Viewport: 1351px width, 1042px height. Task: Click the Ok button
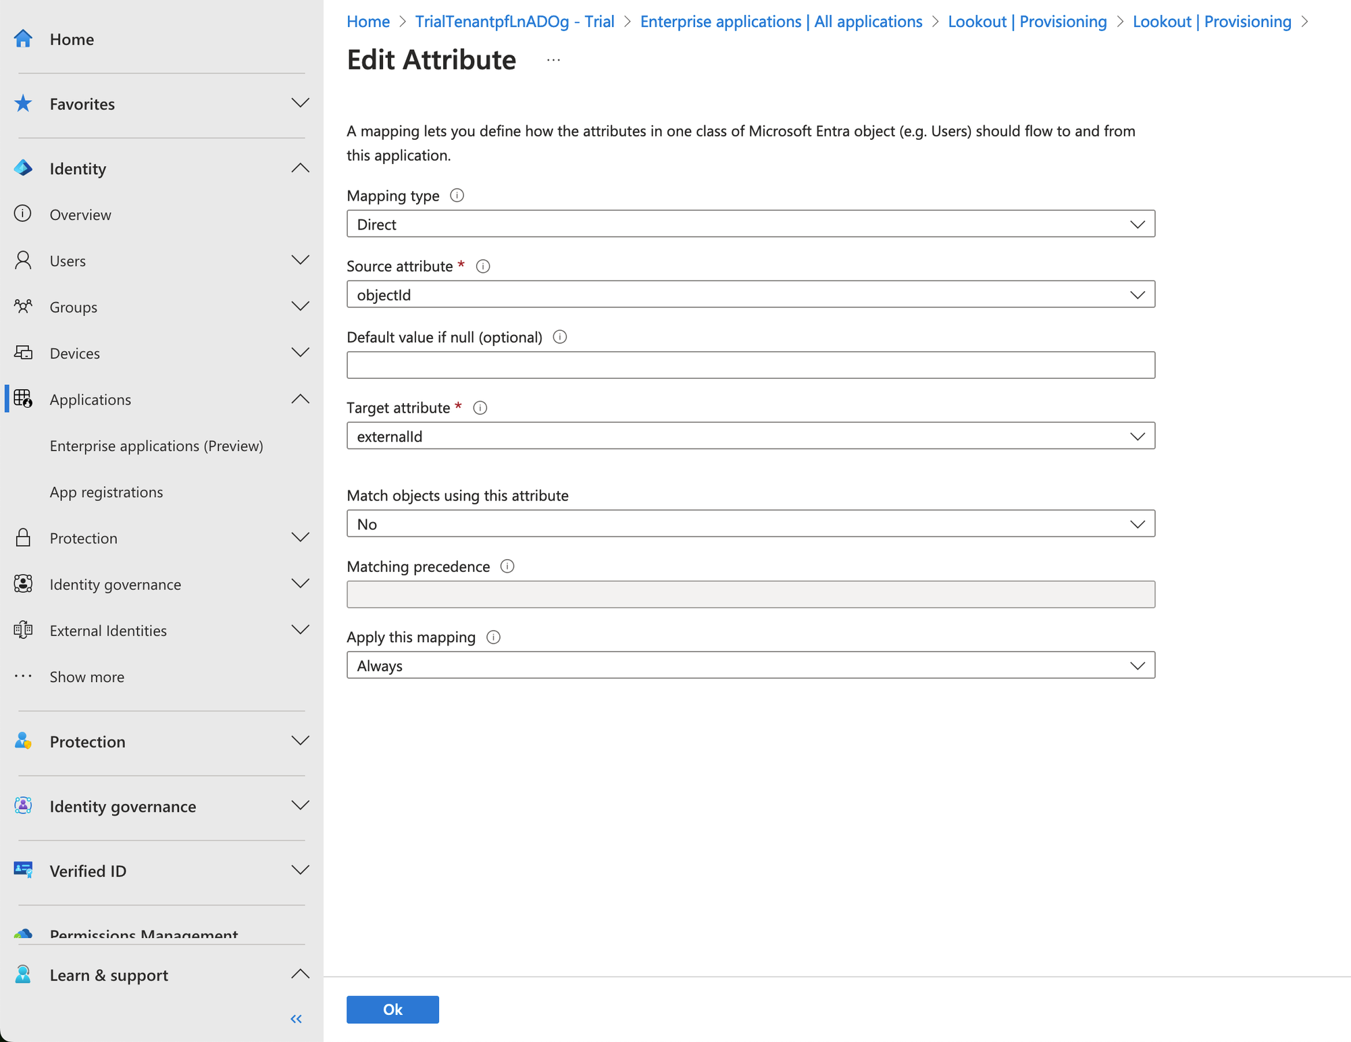(392, 1009)
